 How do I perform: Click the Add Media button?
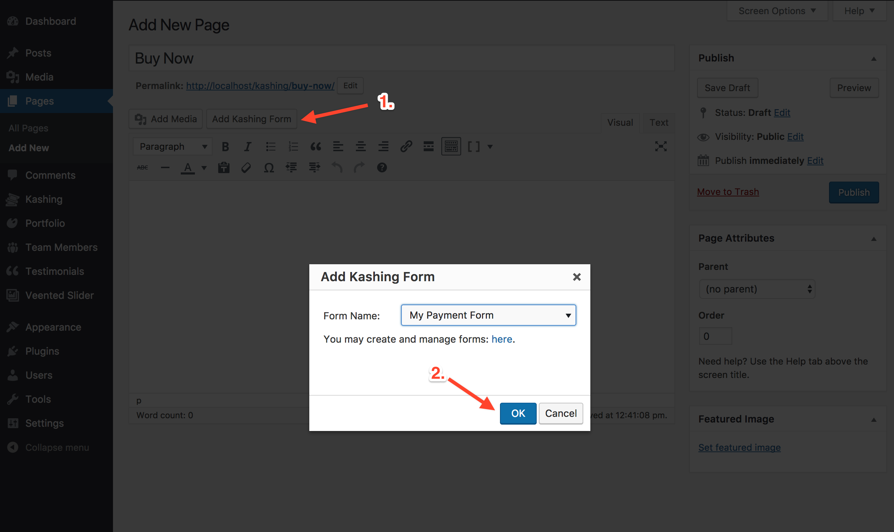(166, 119)
